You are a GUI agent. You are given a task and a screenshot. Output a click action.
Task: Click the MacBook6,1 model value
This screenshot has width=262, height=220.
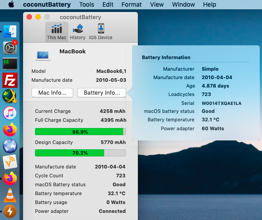pos(111,71)
